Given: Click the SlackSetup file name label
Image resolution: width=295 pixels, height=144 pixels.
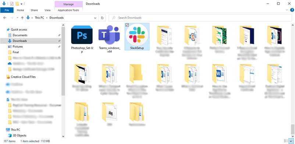Looking at the screenshot, I should [137, 48].
